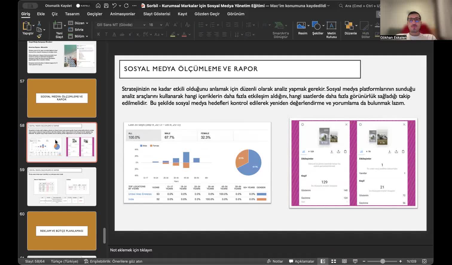Open the undo history dropdown arrow

click(x=120, y=6)
